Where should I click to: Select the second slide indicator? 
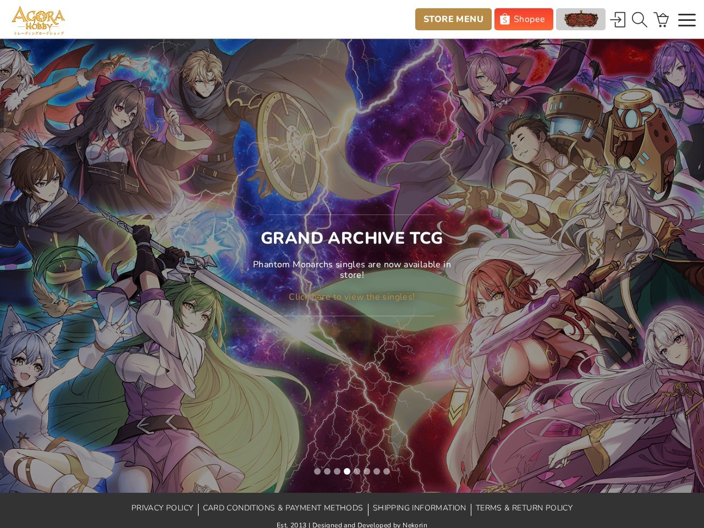click(327, 471)
